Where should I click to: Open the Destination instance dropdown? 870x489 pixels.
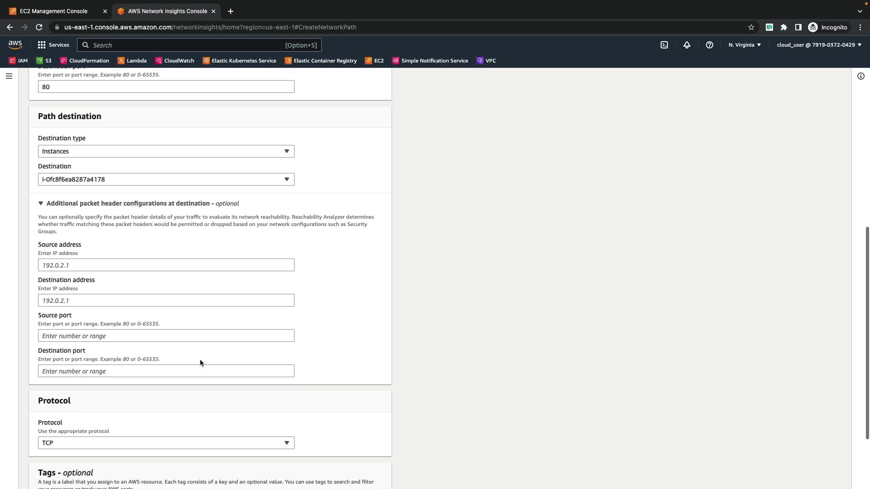pos(166,179)
